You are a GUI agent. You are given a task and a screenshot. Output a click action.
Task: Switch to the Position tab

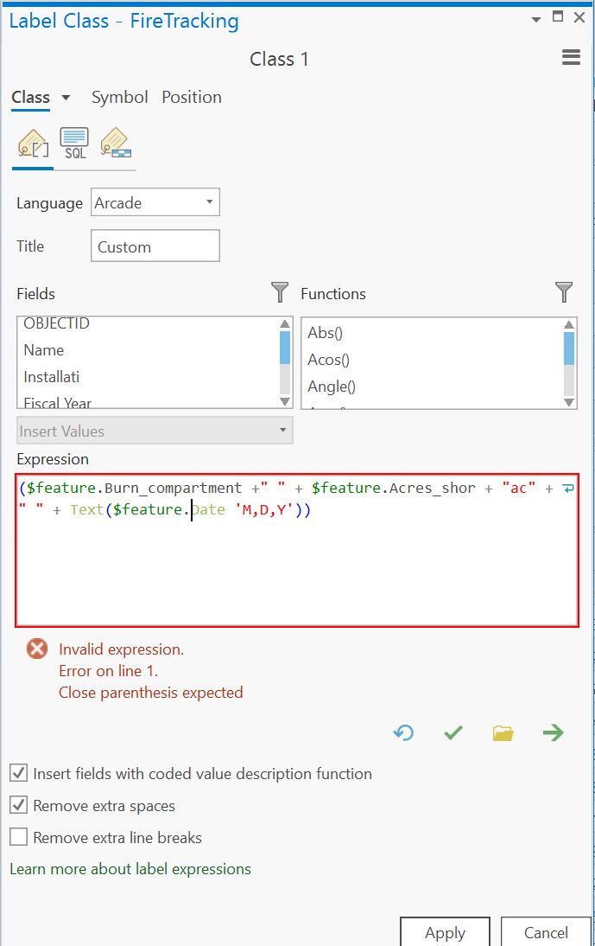[192, 97]
